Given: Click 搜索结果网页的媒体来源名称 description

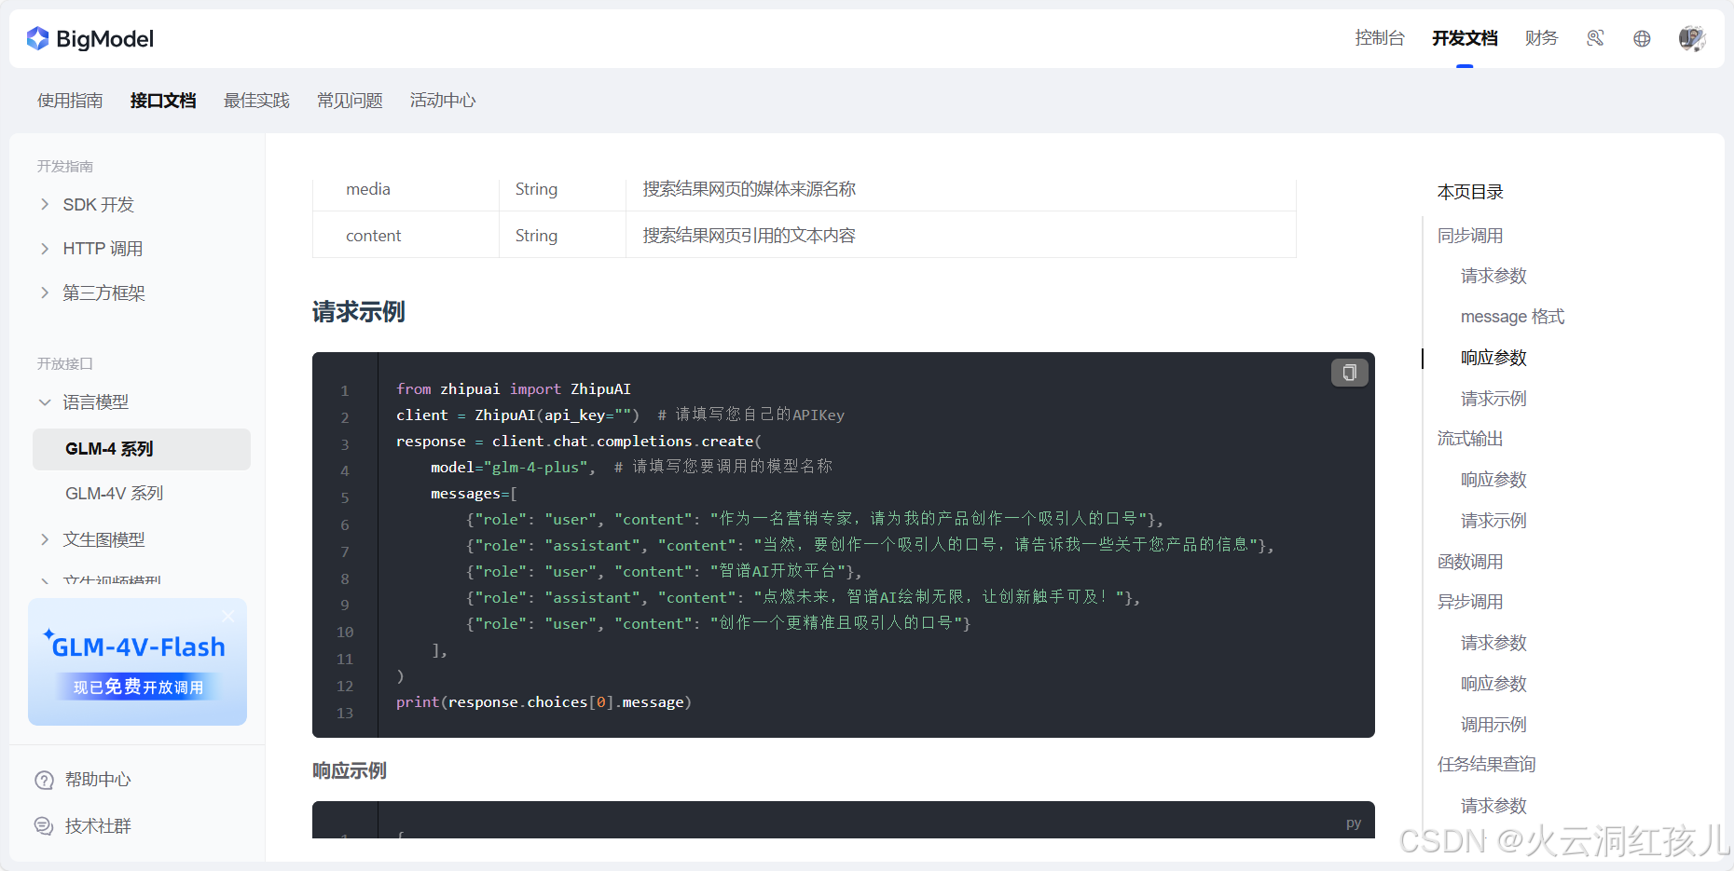Looking at the screenshot, I should [x=749, y=189].
